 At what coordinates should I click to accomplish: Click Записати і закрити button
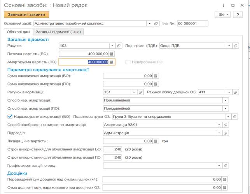click(26, 14)
